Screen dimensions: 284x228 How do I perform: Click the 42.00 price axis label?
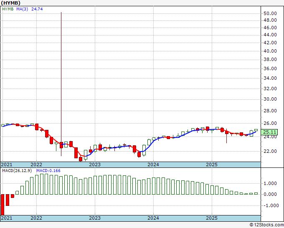click(x=270, y=43)
